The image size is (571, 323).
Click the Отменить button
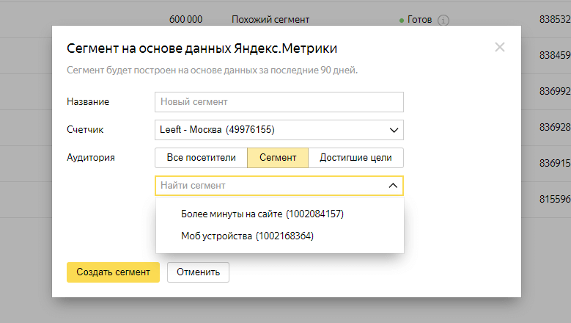(x=198, y=272)
